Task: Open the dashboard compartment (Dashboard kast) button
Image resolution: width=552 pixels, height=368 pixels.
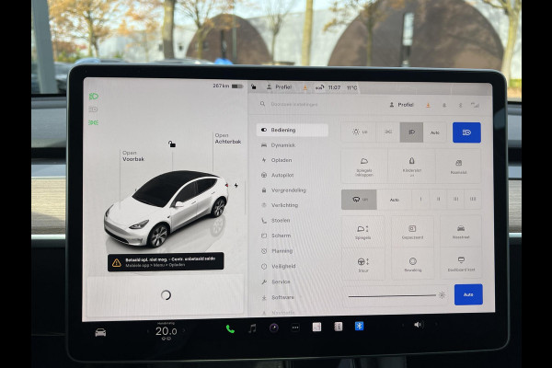Action: 461,264
